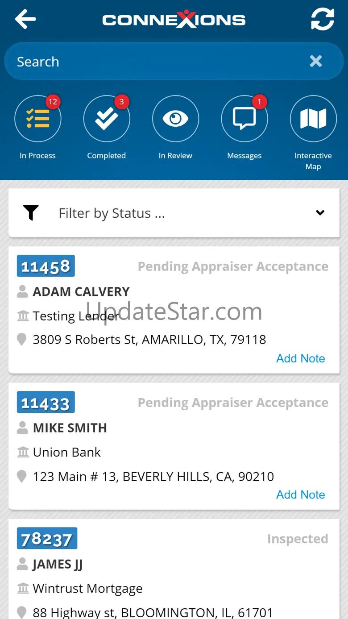The width and height of the screenshot is (348, 619).
Task: Add Note to Mike Smith order
Action: pyautogui.click(x=301, y=494)
